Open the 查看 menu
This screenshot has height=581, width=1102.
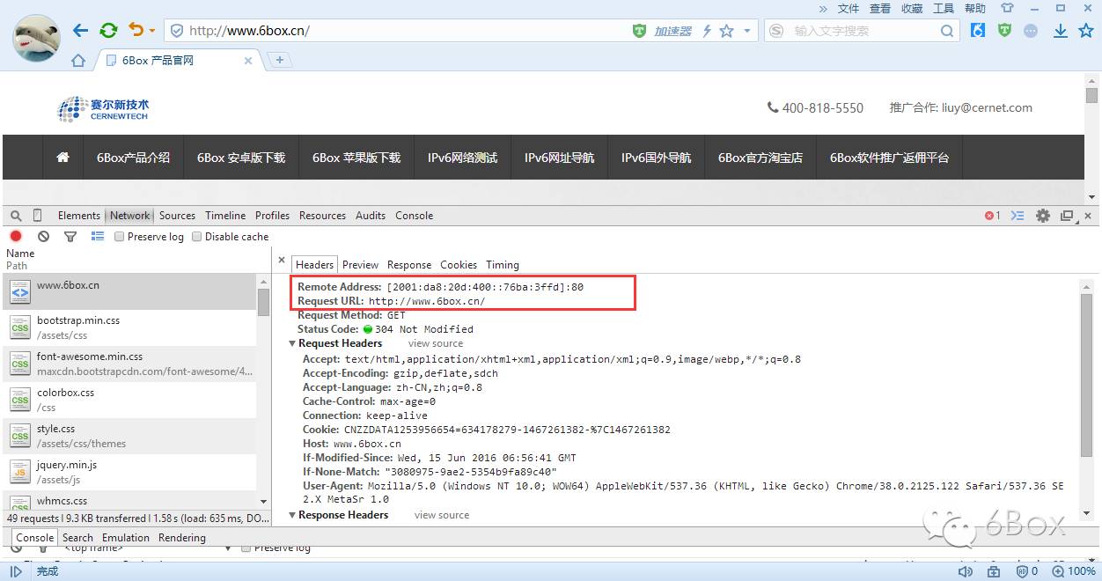(x=879, y=8)
